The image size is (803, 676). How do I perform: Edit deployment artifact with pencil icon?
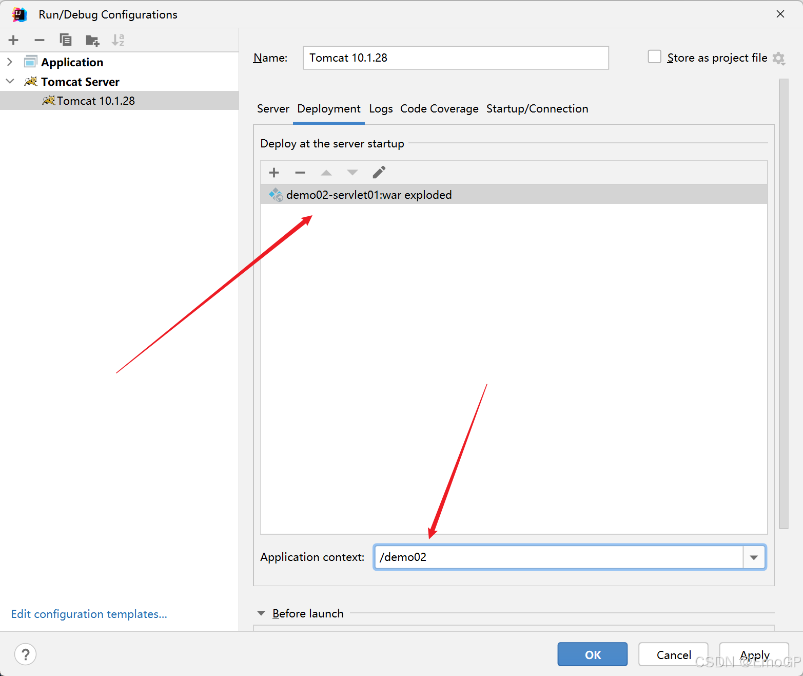tap(379, 172)
